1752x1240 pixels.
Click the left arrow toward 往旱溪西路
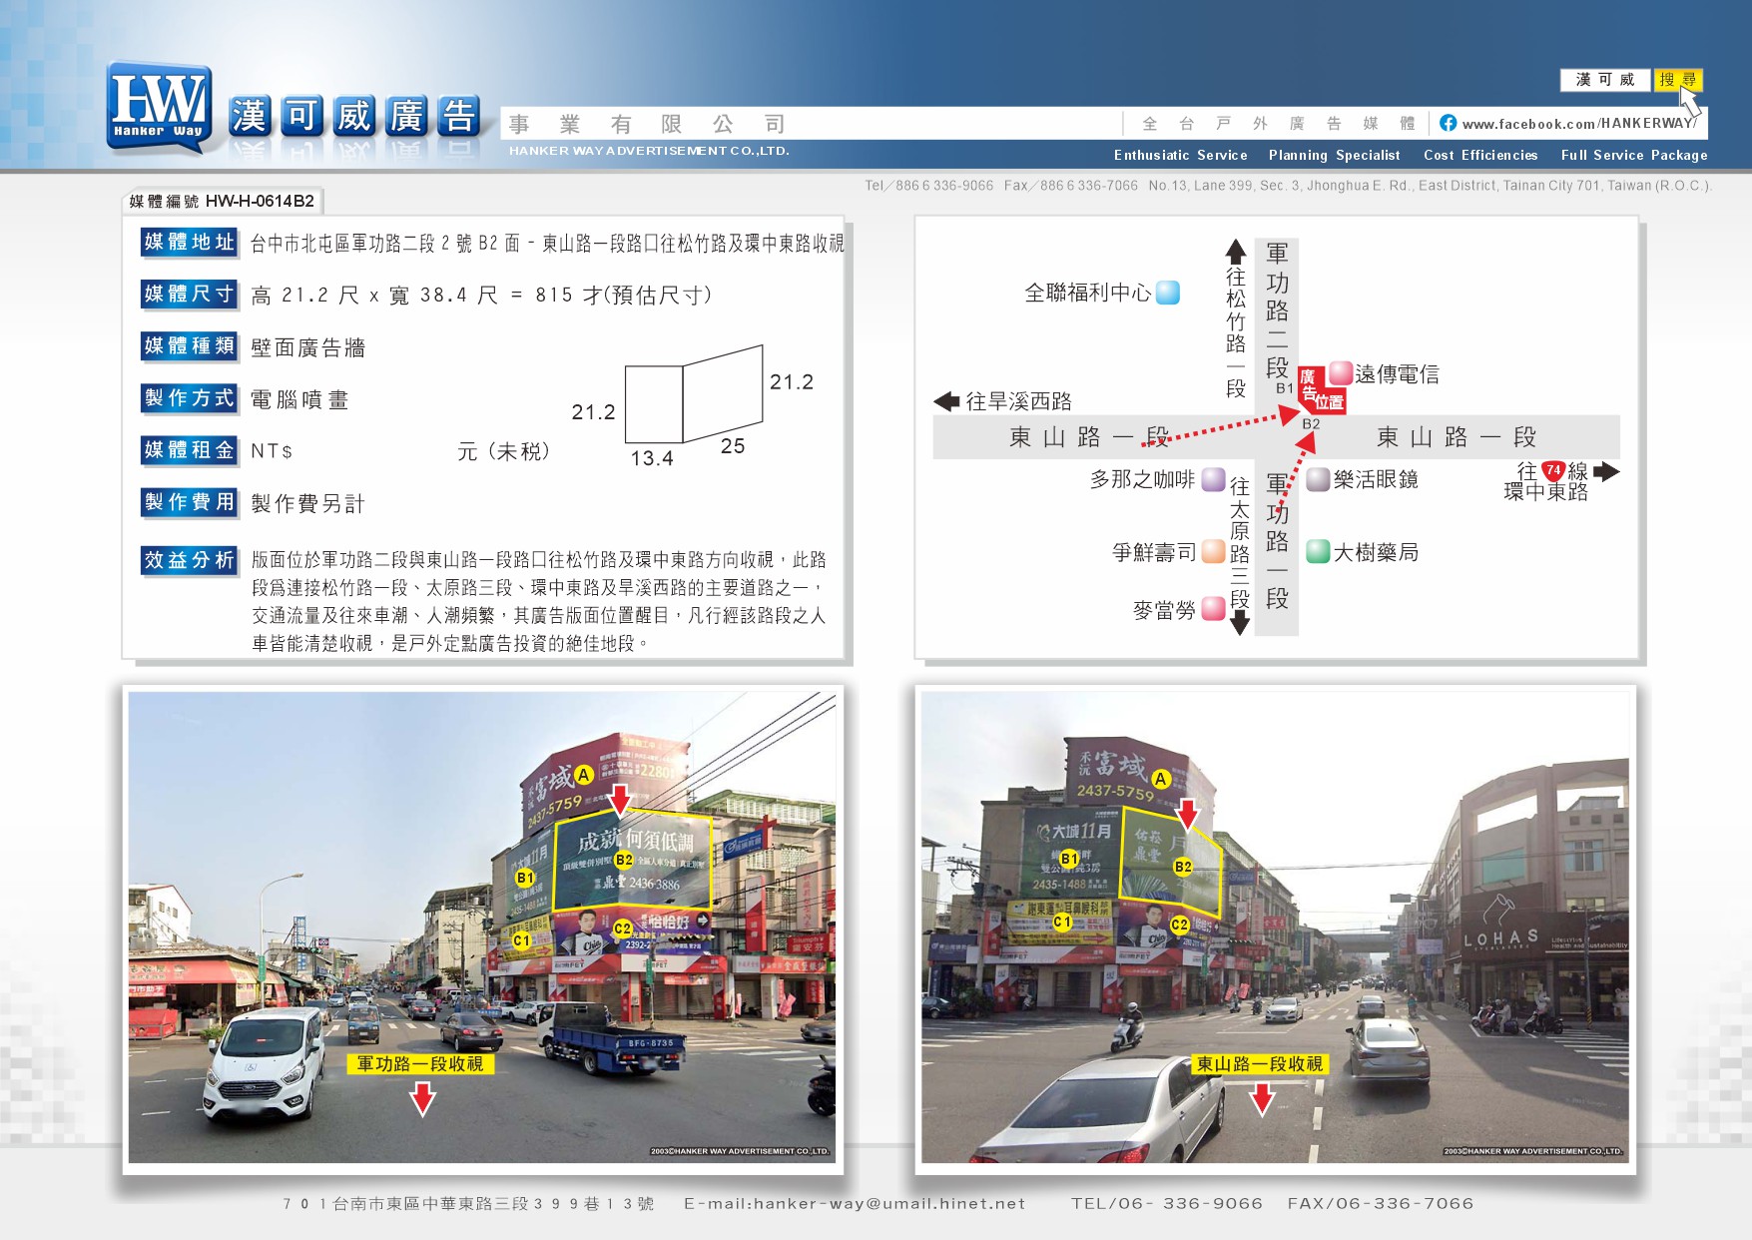[x=946, y=401]
